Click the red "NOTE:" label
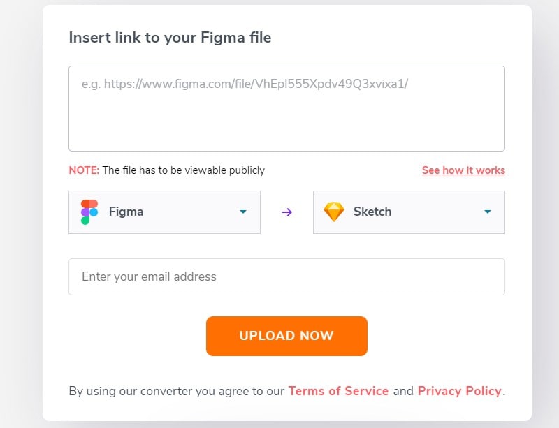 (84, 170)
